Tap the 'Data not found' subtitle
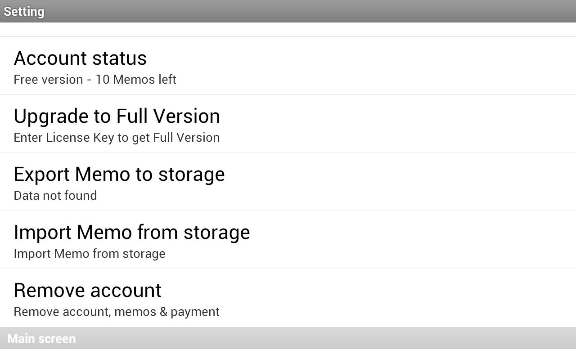Viewport: 576px width, 360px height. (x=55, y=196)
